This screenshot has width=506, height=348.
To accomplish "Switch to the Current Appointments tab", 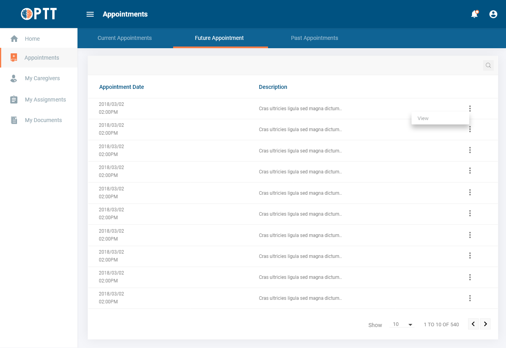I will click(x=125, y=38).
